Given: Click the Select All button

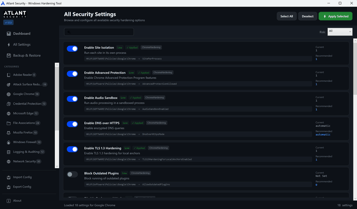Looking at the screenshot, I should tap(286, 16).
